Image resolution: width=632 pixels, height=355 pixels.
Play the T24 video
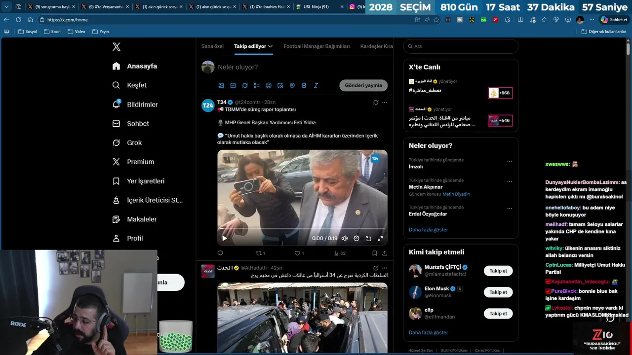click(x=225, y=239)
